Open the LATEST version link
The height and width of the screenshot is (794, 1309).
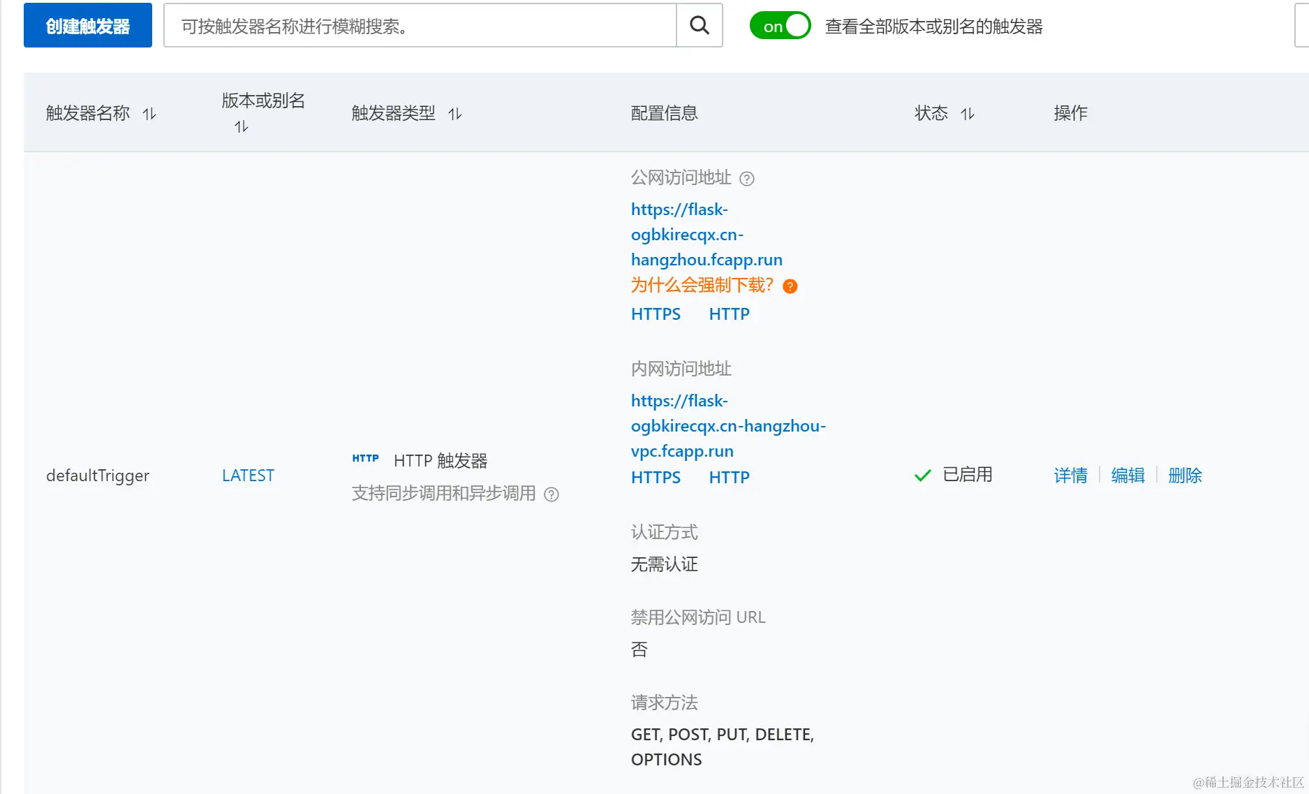point(248,476)
